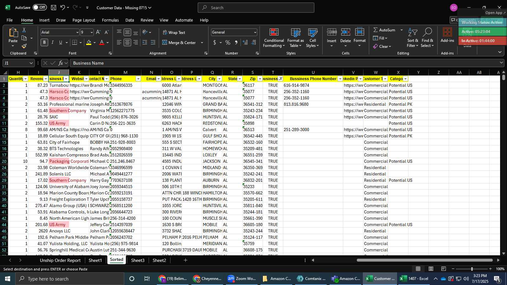Image resolution: width=507 pixels, height=285 pixels.
Task: Expand the Name Box dropdown
Action: point(31,63)
